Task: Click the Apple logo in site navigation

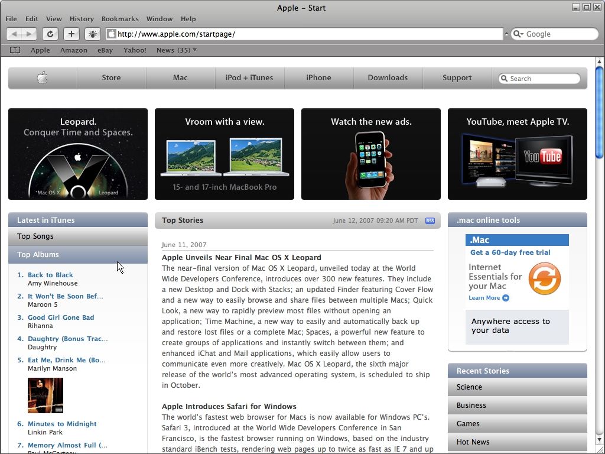Action: click(x=43, y=77)
